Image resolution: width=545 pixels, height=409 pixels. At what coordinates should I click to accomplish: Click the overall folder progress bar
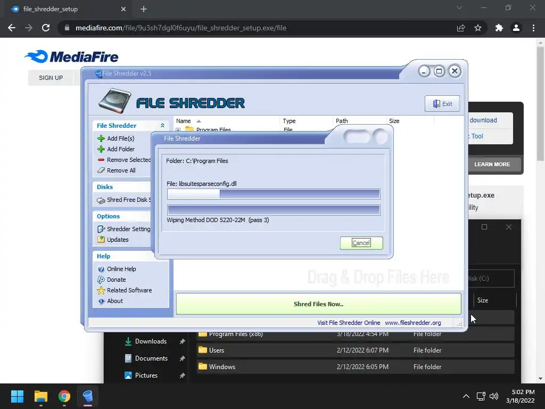274,210
